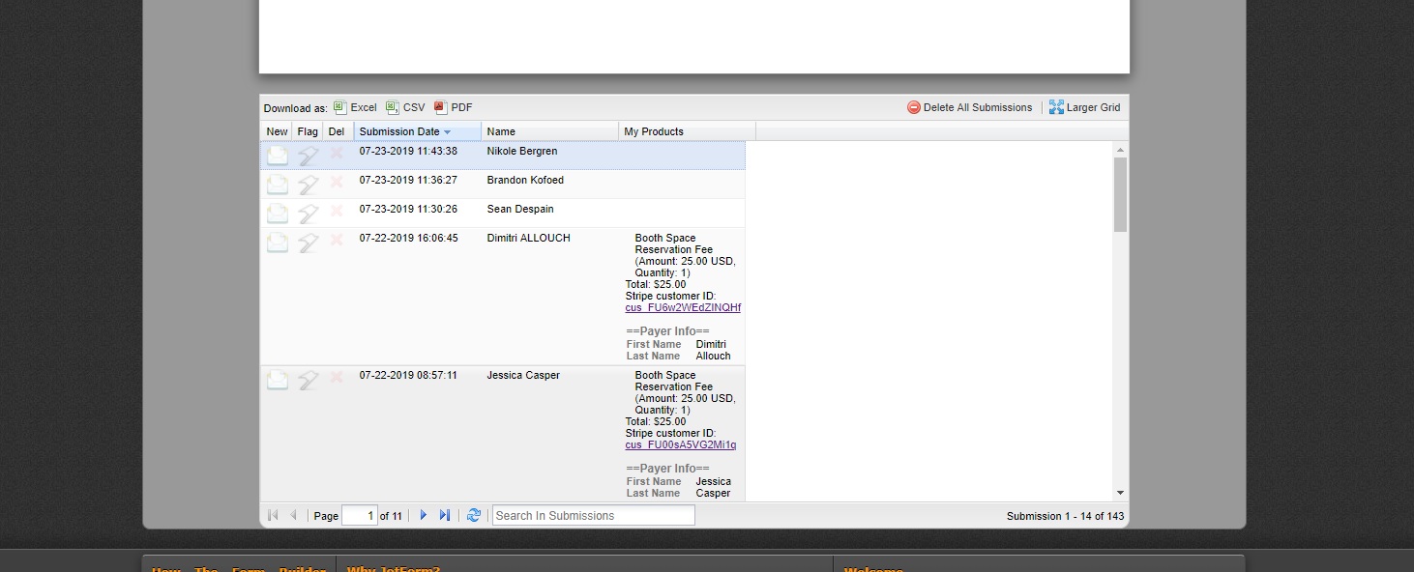
Task: Open Stripe customer link cus_FU6w2WEdZINQHf
Action: tap(683, 307)
